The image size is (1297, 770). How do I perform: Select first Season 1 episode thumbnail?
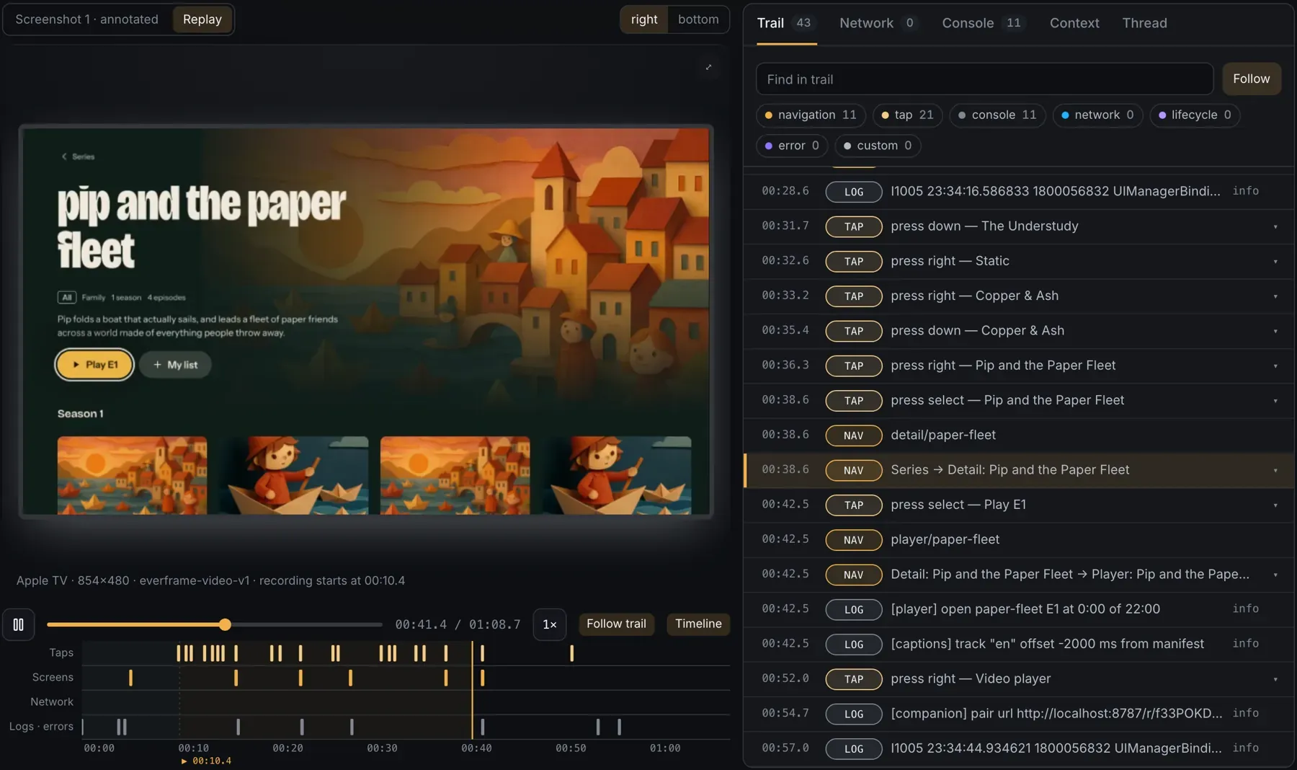click(x=132, y=475)
